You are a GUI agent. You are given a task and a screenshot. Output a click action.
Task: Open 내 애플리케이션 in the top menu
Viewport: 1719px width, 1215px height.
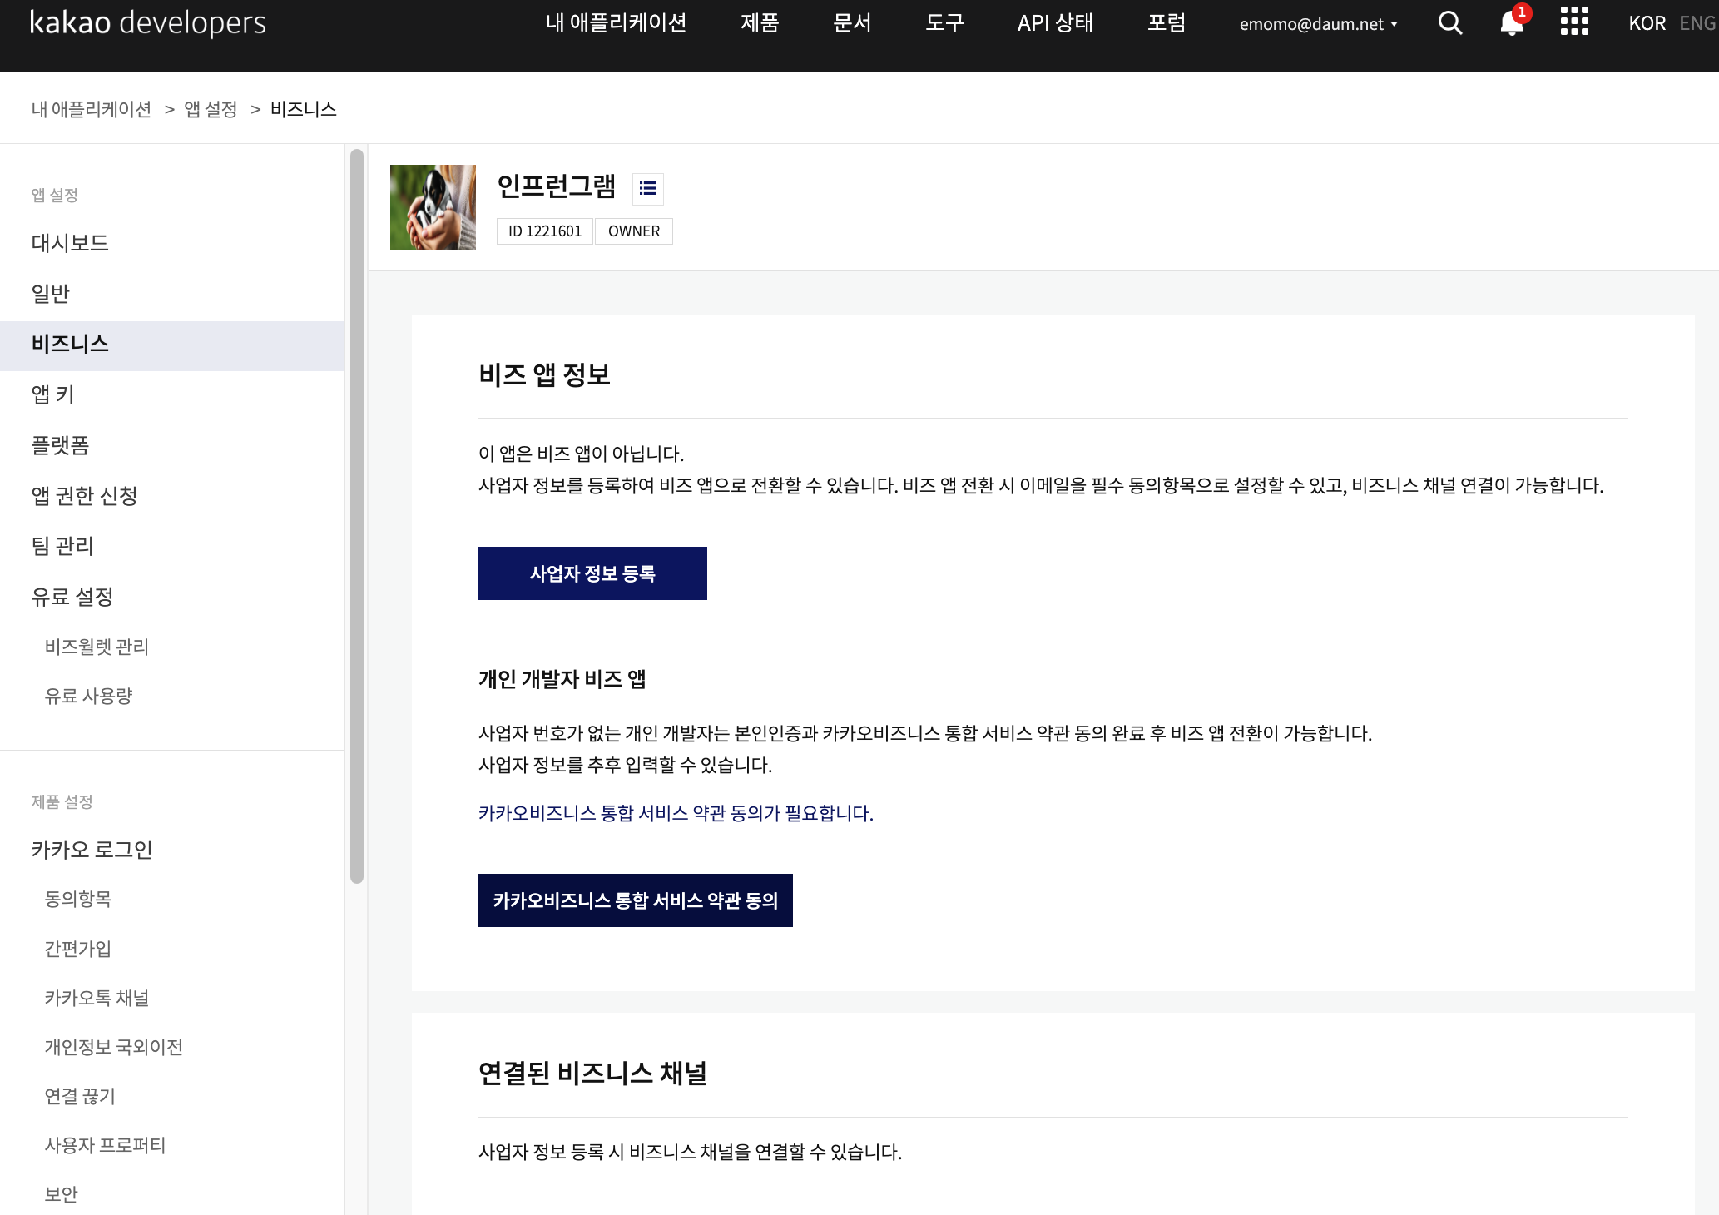click(616, 23)
